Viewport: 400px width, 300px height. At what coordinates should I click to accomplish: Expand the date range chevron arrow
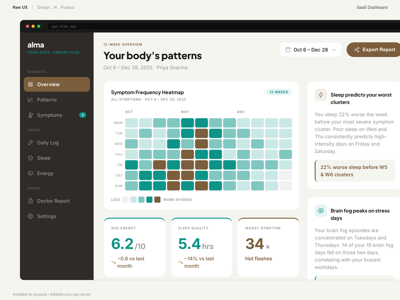334,50
